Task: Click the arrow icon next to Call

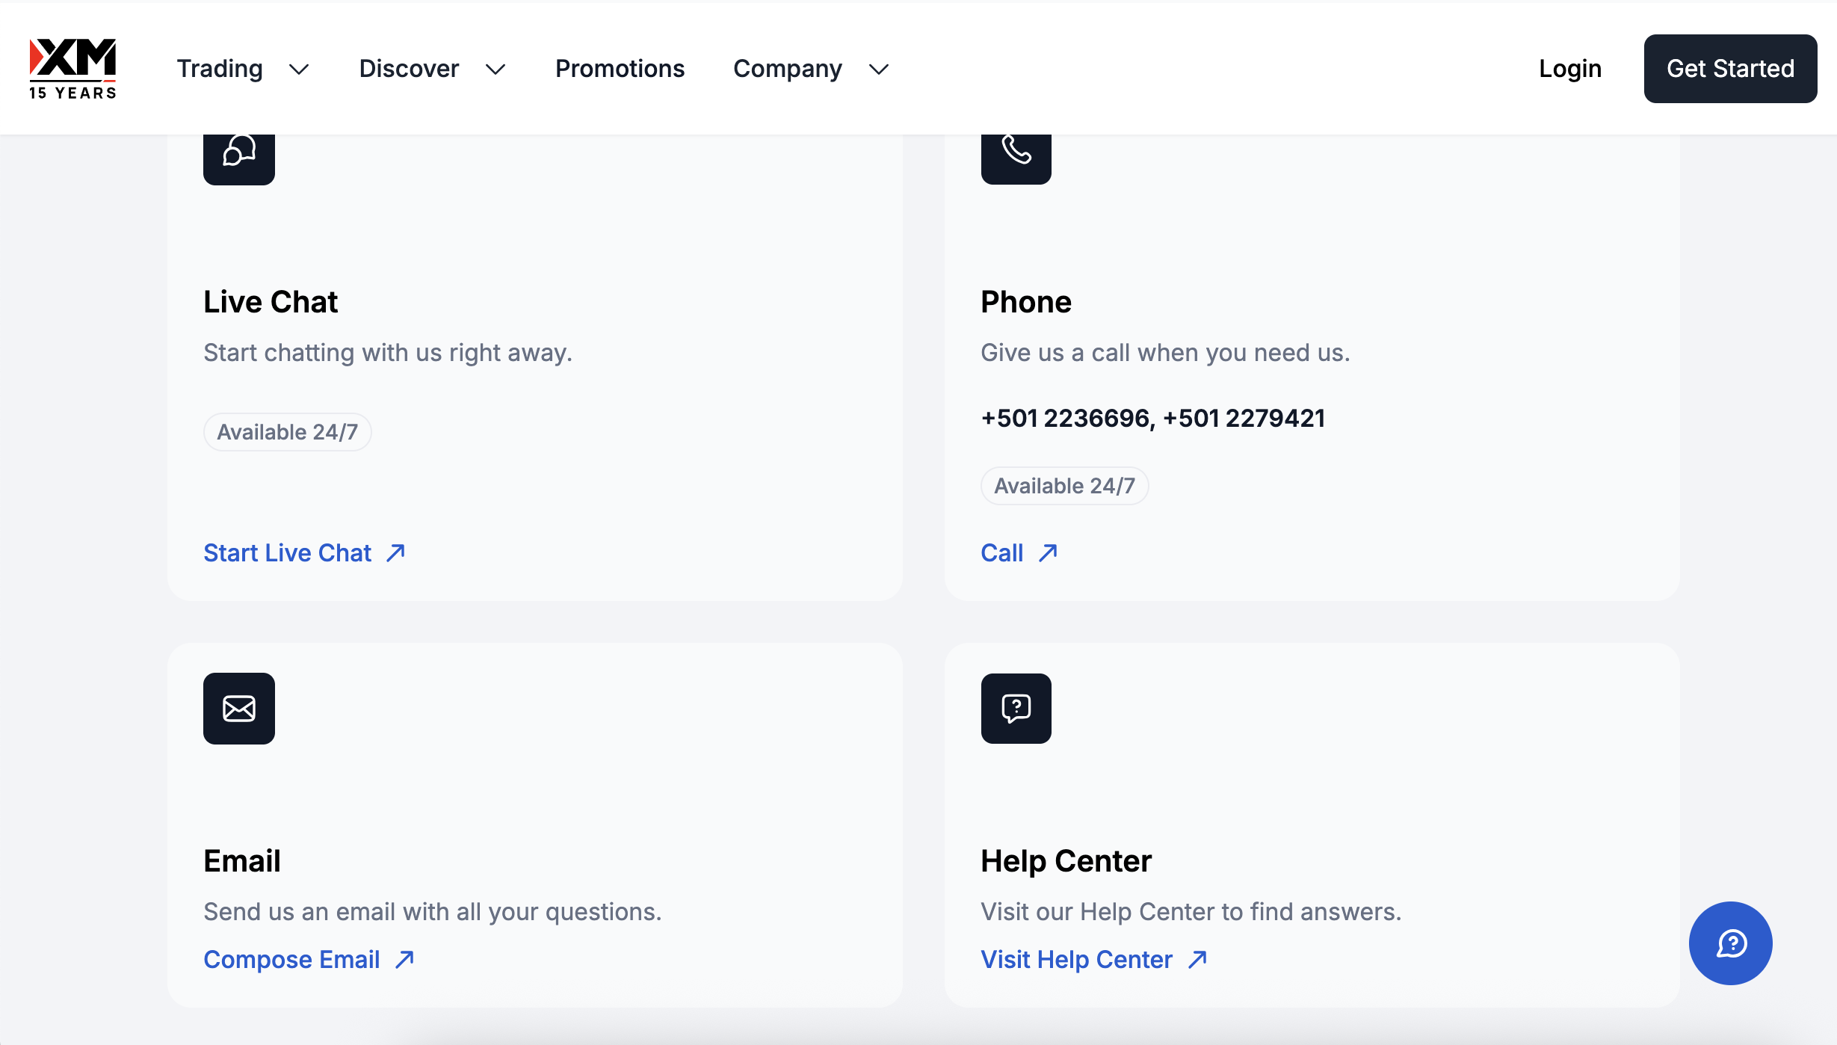Action: (1048, 552)
